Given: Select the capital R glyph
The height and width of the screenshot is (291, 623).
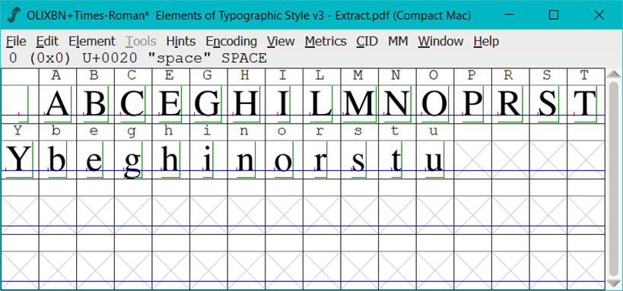Looking at the screenshot, I should pos(510,104).
